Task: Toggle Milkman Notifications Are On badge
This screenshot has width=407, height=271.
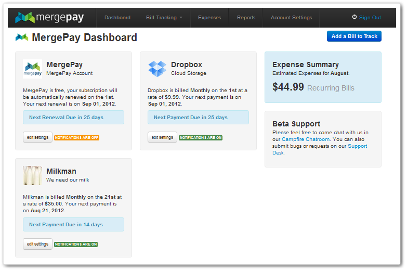Action: coord(76,244)
